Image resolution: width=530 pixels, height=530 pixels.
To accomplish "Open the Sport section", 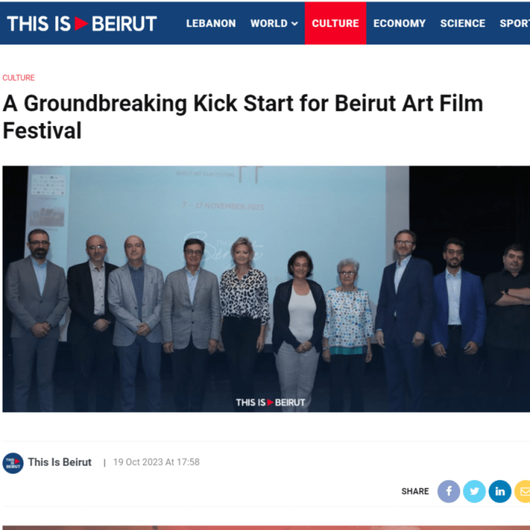I will coord(514,23).
